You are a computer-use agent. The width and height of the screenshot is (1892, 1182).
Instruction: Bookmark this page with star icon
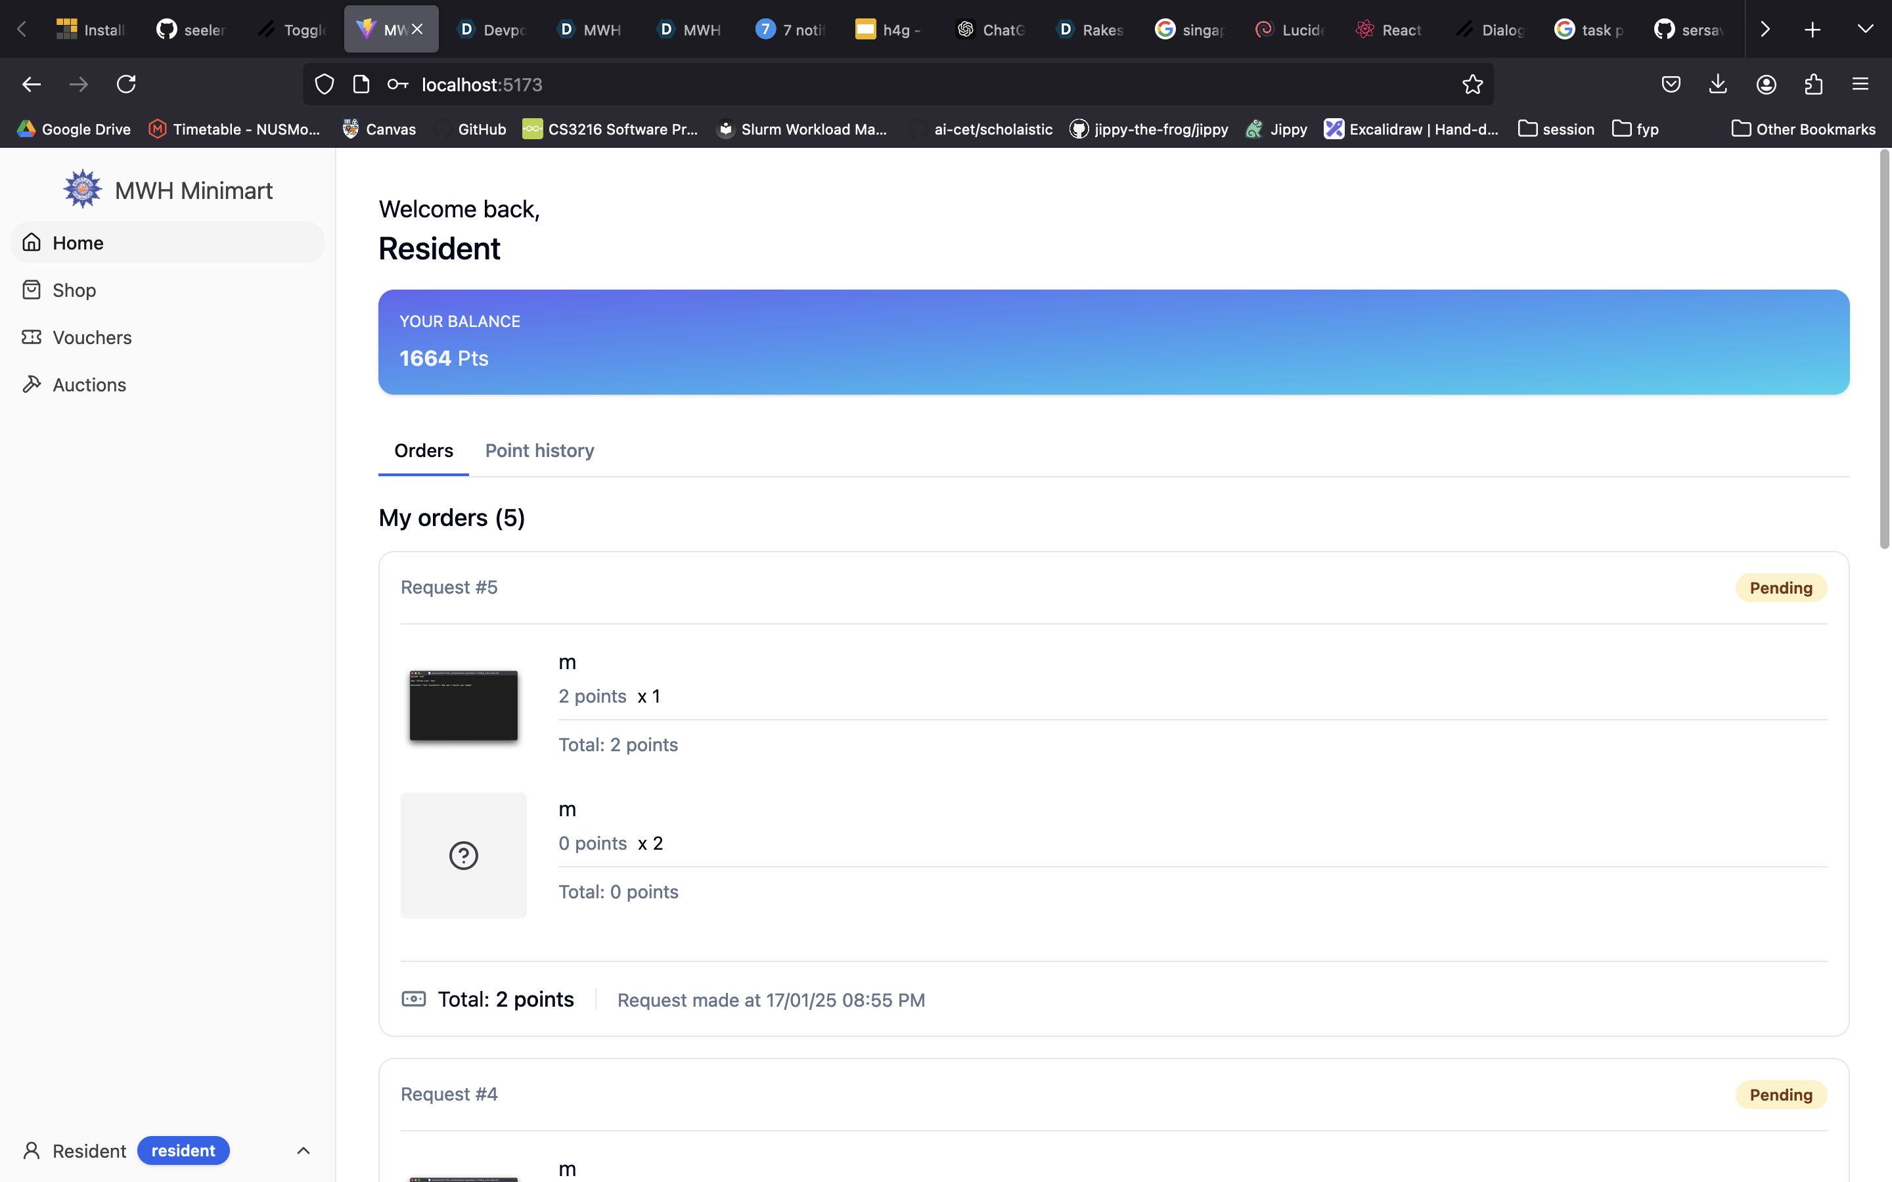(1472, 83)
